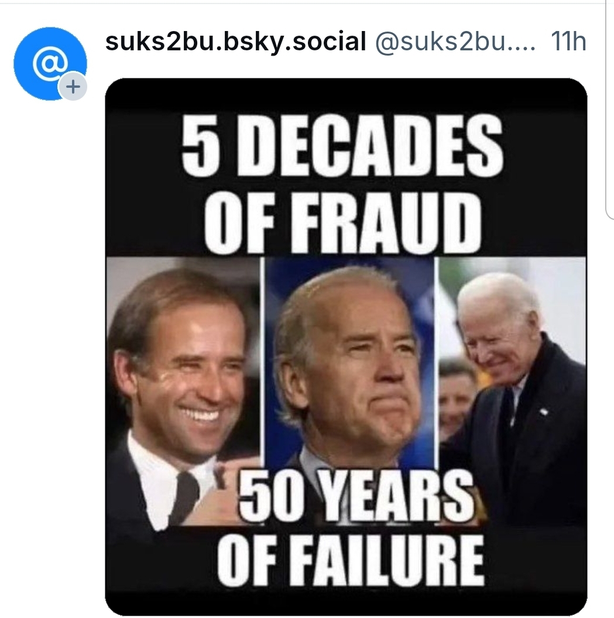614x618 pixels.
Task: Click the gray @suks2bu handle text
Action: coord(455,42)
